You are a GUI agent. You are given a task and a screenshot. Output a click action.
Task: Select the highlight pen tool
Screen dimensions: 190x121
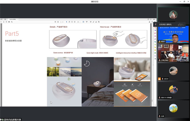click(93, 22)
